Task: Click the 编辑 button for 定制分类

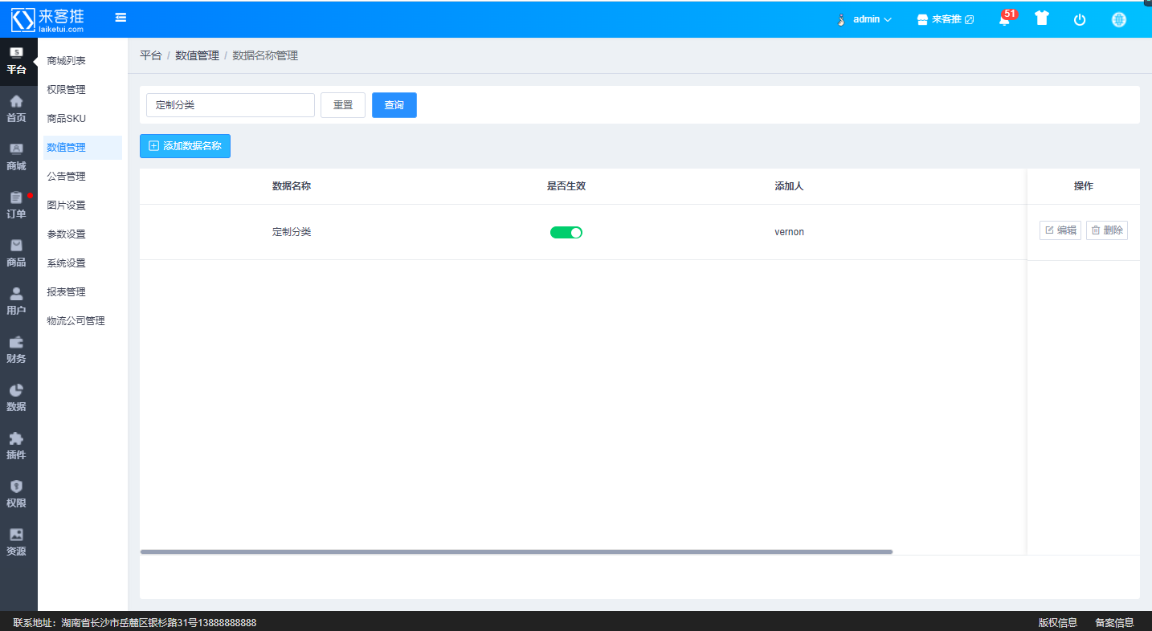Action: (x=1060, y=230)
